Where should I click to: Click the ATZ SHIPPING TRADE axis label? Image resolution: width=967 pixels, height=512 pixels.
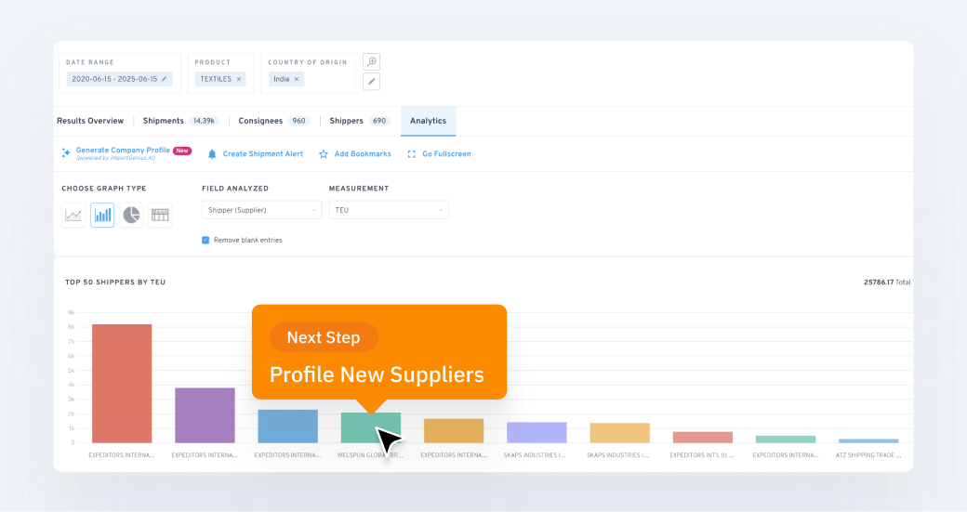tap(868, 455)
